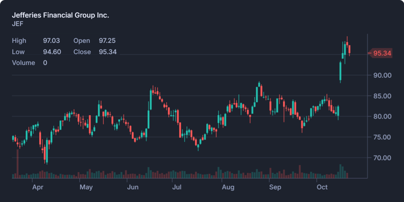Select the Close value 95.34 in legend
The height and width of the screenshot is (202, 404).
coord(108,52)
